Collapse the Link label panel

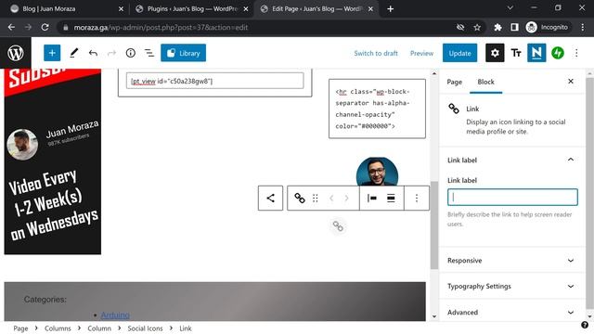coord(511,161)
